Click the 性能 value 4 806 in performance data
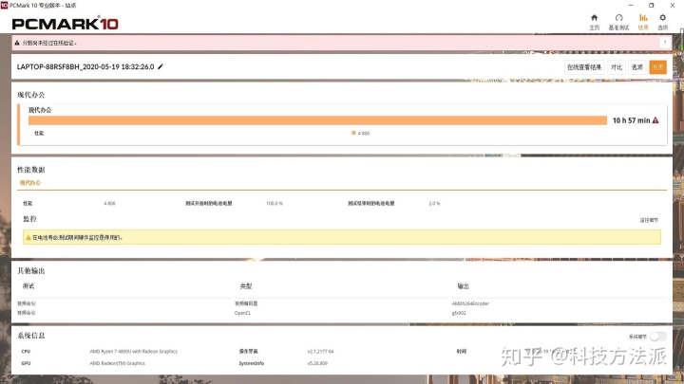Image resolution: width=684 pixels, height=384 pixels. click(x=109, y=203)
